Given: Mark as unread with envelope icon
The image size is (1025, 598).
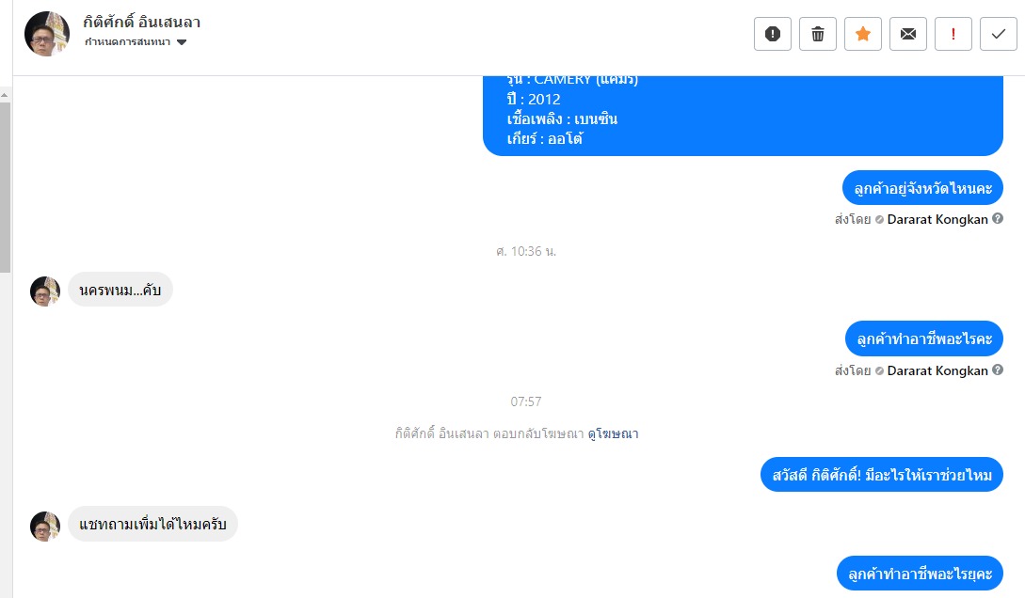Looking at the screenshot, I should [908, 34].
